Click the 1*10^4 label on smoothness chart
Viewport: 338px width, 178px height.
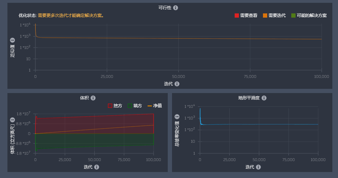point(189,106)
